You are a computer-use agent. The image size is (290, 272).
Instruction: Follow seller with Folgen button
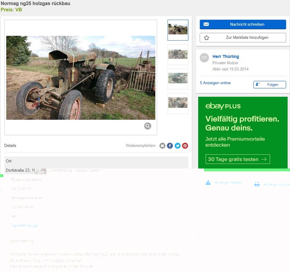[x=269, y=85]
